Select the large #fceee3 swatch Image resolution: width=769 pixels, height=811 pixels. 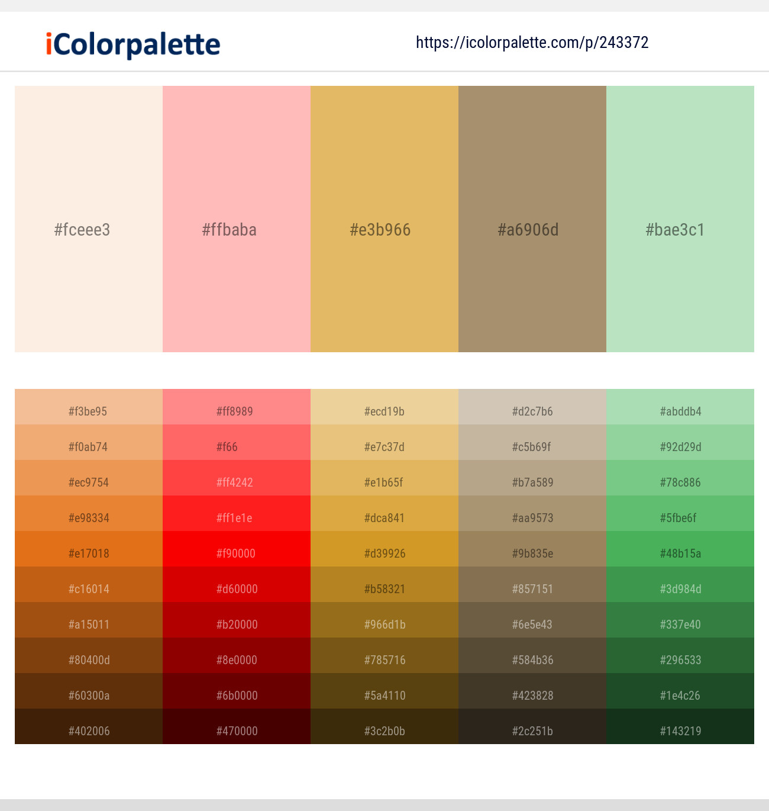coord(89,219)
